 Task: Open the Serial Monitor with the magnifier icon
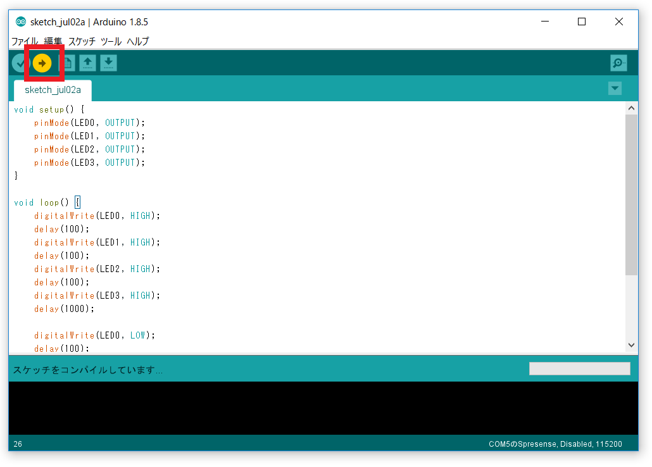coord(618,63)
